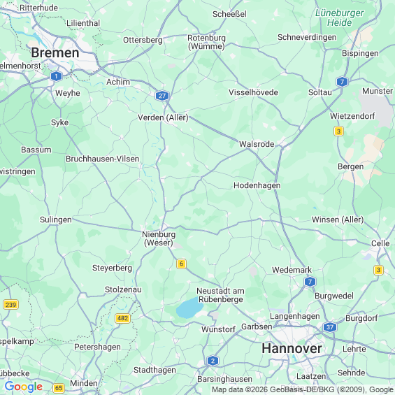Click the A2 highway shield near Barsinghausen
The height and width of the screenshot is (395, 395).
click(213, 361)
